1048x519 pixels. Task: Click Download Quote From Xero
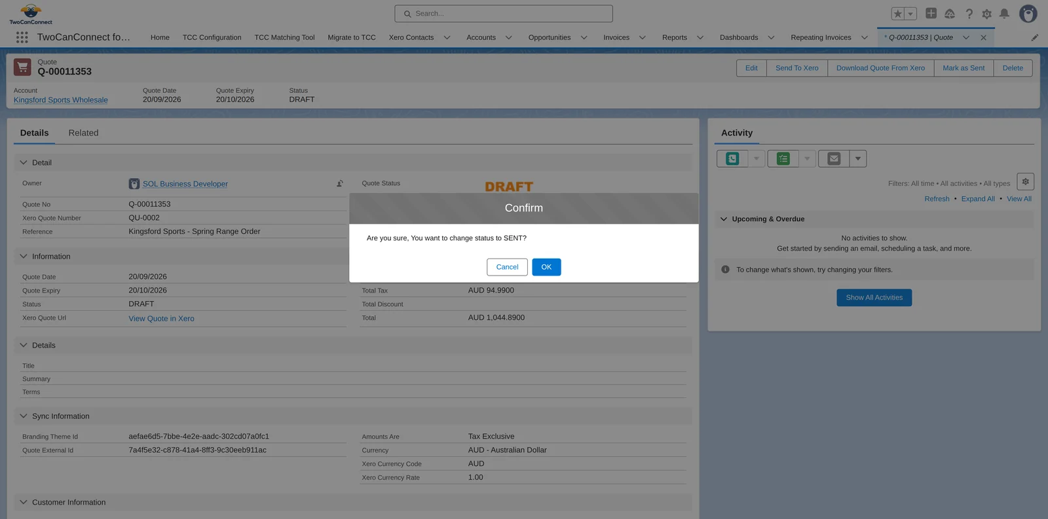(880, 68)
